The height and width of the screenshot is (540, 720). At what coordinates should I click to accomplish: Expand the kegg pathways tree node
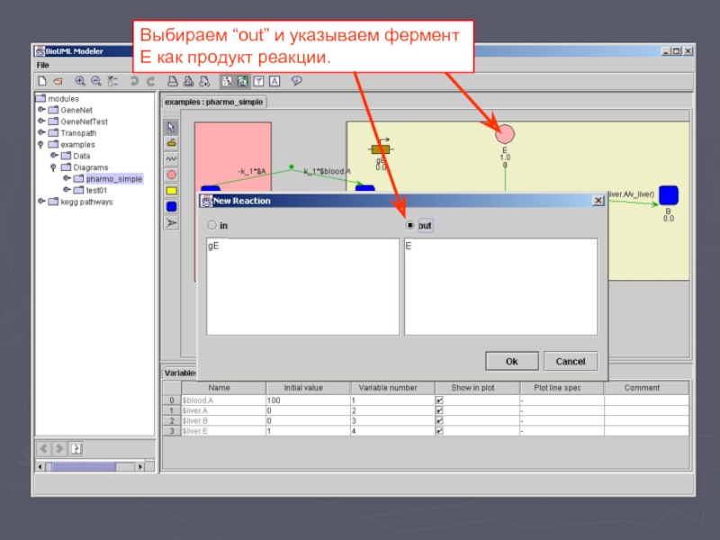40,201
